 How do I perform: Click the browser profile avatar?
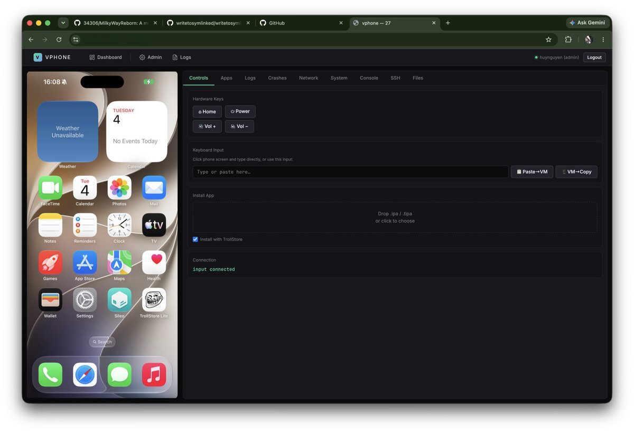(589, 40)
